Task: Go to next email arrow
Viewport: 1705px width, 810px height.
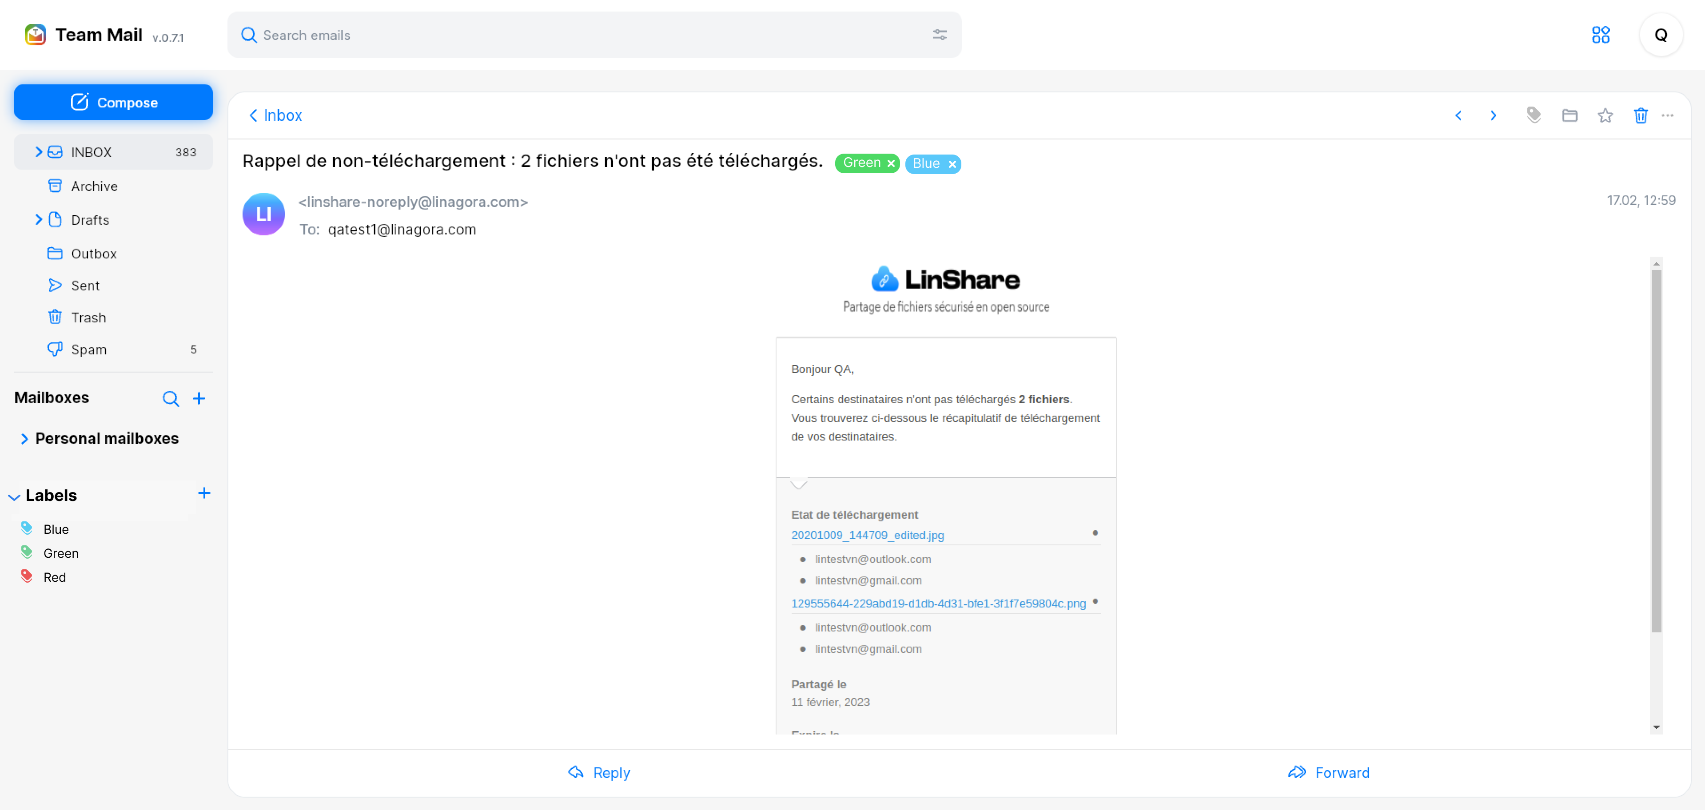Action: point(1493,116)
